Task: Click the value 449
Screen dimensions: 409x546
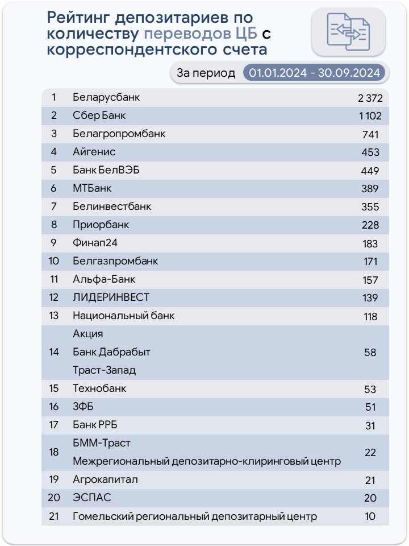Action: [370, 171]
